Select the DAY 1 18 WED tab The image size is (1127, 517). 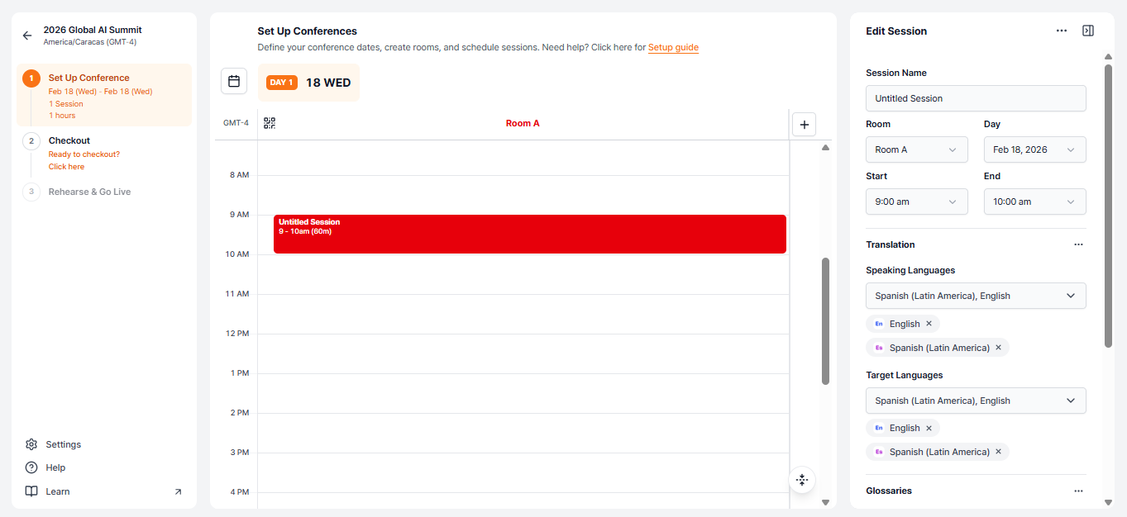[x=308, y=83]
